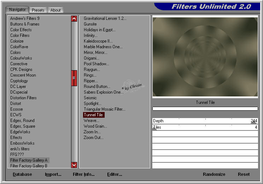Select Filter Factory Gallery B
This screenshot has height=184, width=263.
point(29,166)
